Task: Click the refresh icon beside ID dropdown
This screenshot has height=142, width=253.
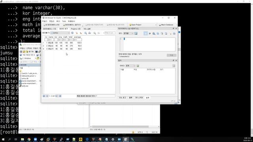Action: click(138, 66)
